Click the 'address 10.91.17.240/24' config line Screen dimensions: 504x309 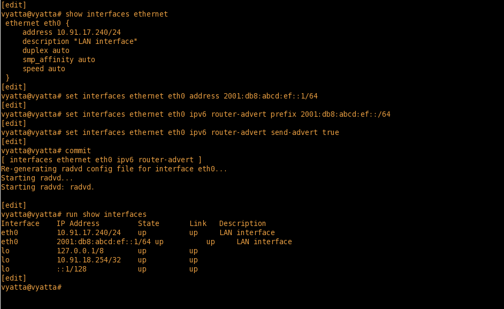click(x=71, y=32)
